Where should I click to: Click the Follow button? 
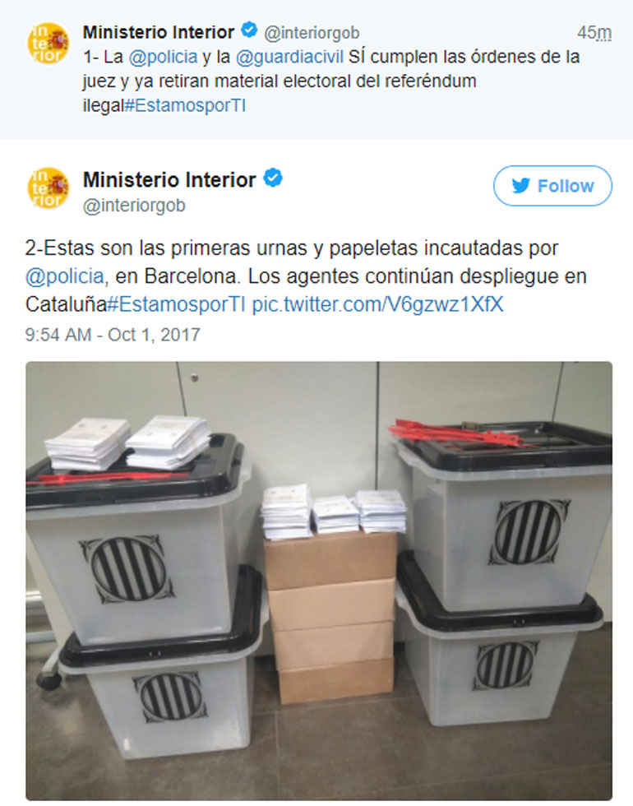coord(552,186)
